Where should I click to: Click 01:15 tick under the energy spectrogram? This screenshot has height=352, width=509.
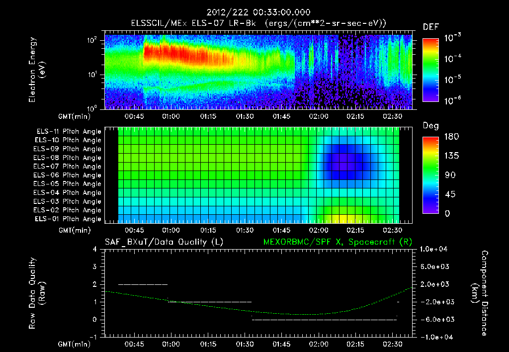208,116
